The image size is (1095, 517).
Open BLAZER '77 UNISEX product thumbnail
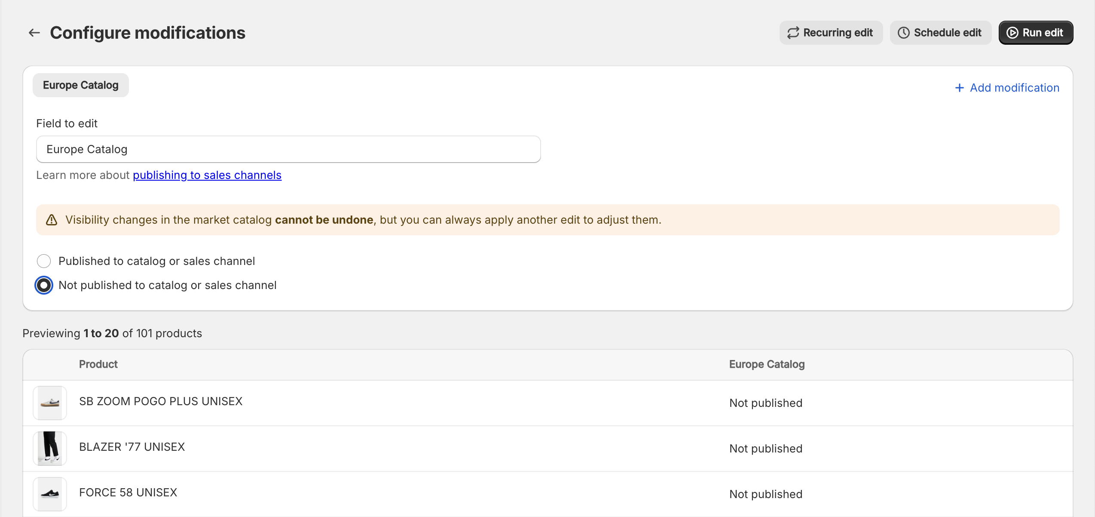[50, 448]
